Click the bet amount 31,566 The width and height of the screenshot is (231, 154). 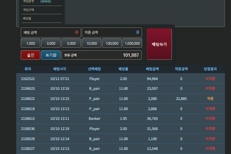click(x=152, y=129)
